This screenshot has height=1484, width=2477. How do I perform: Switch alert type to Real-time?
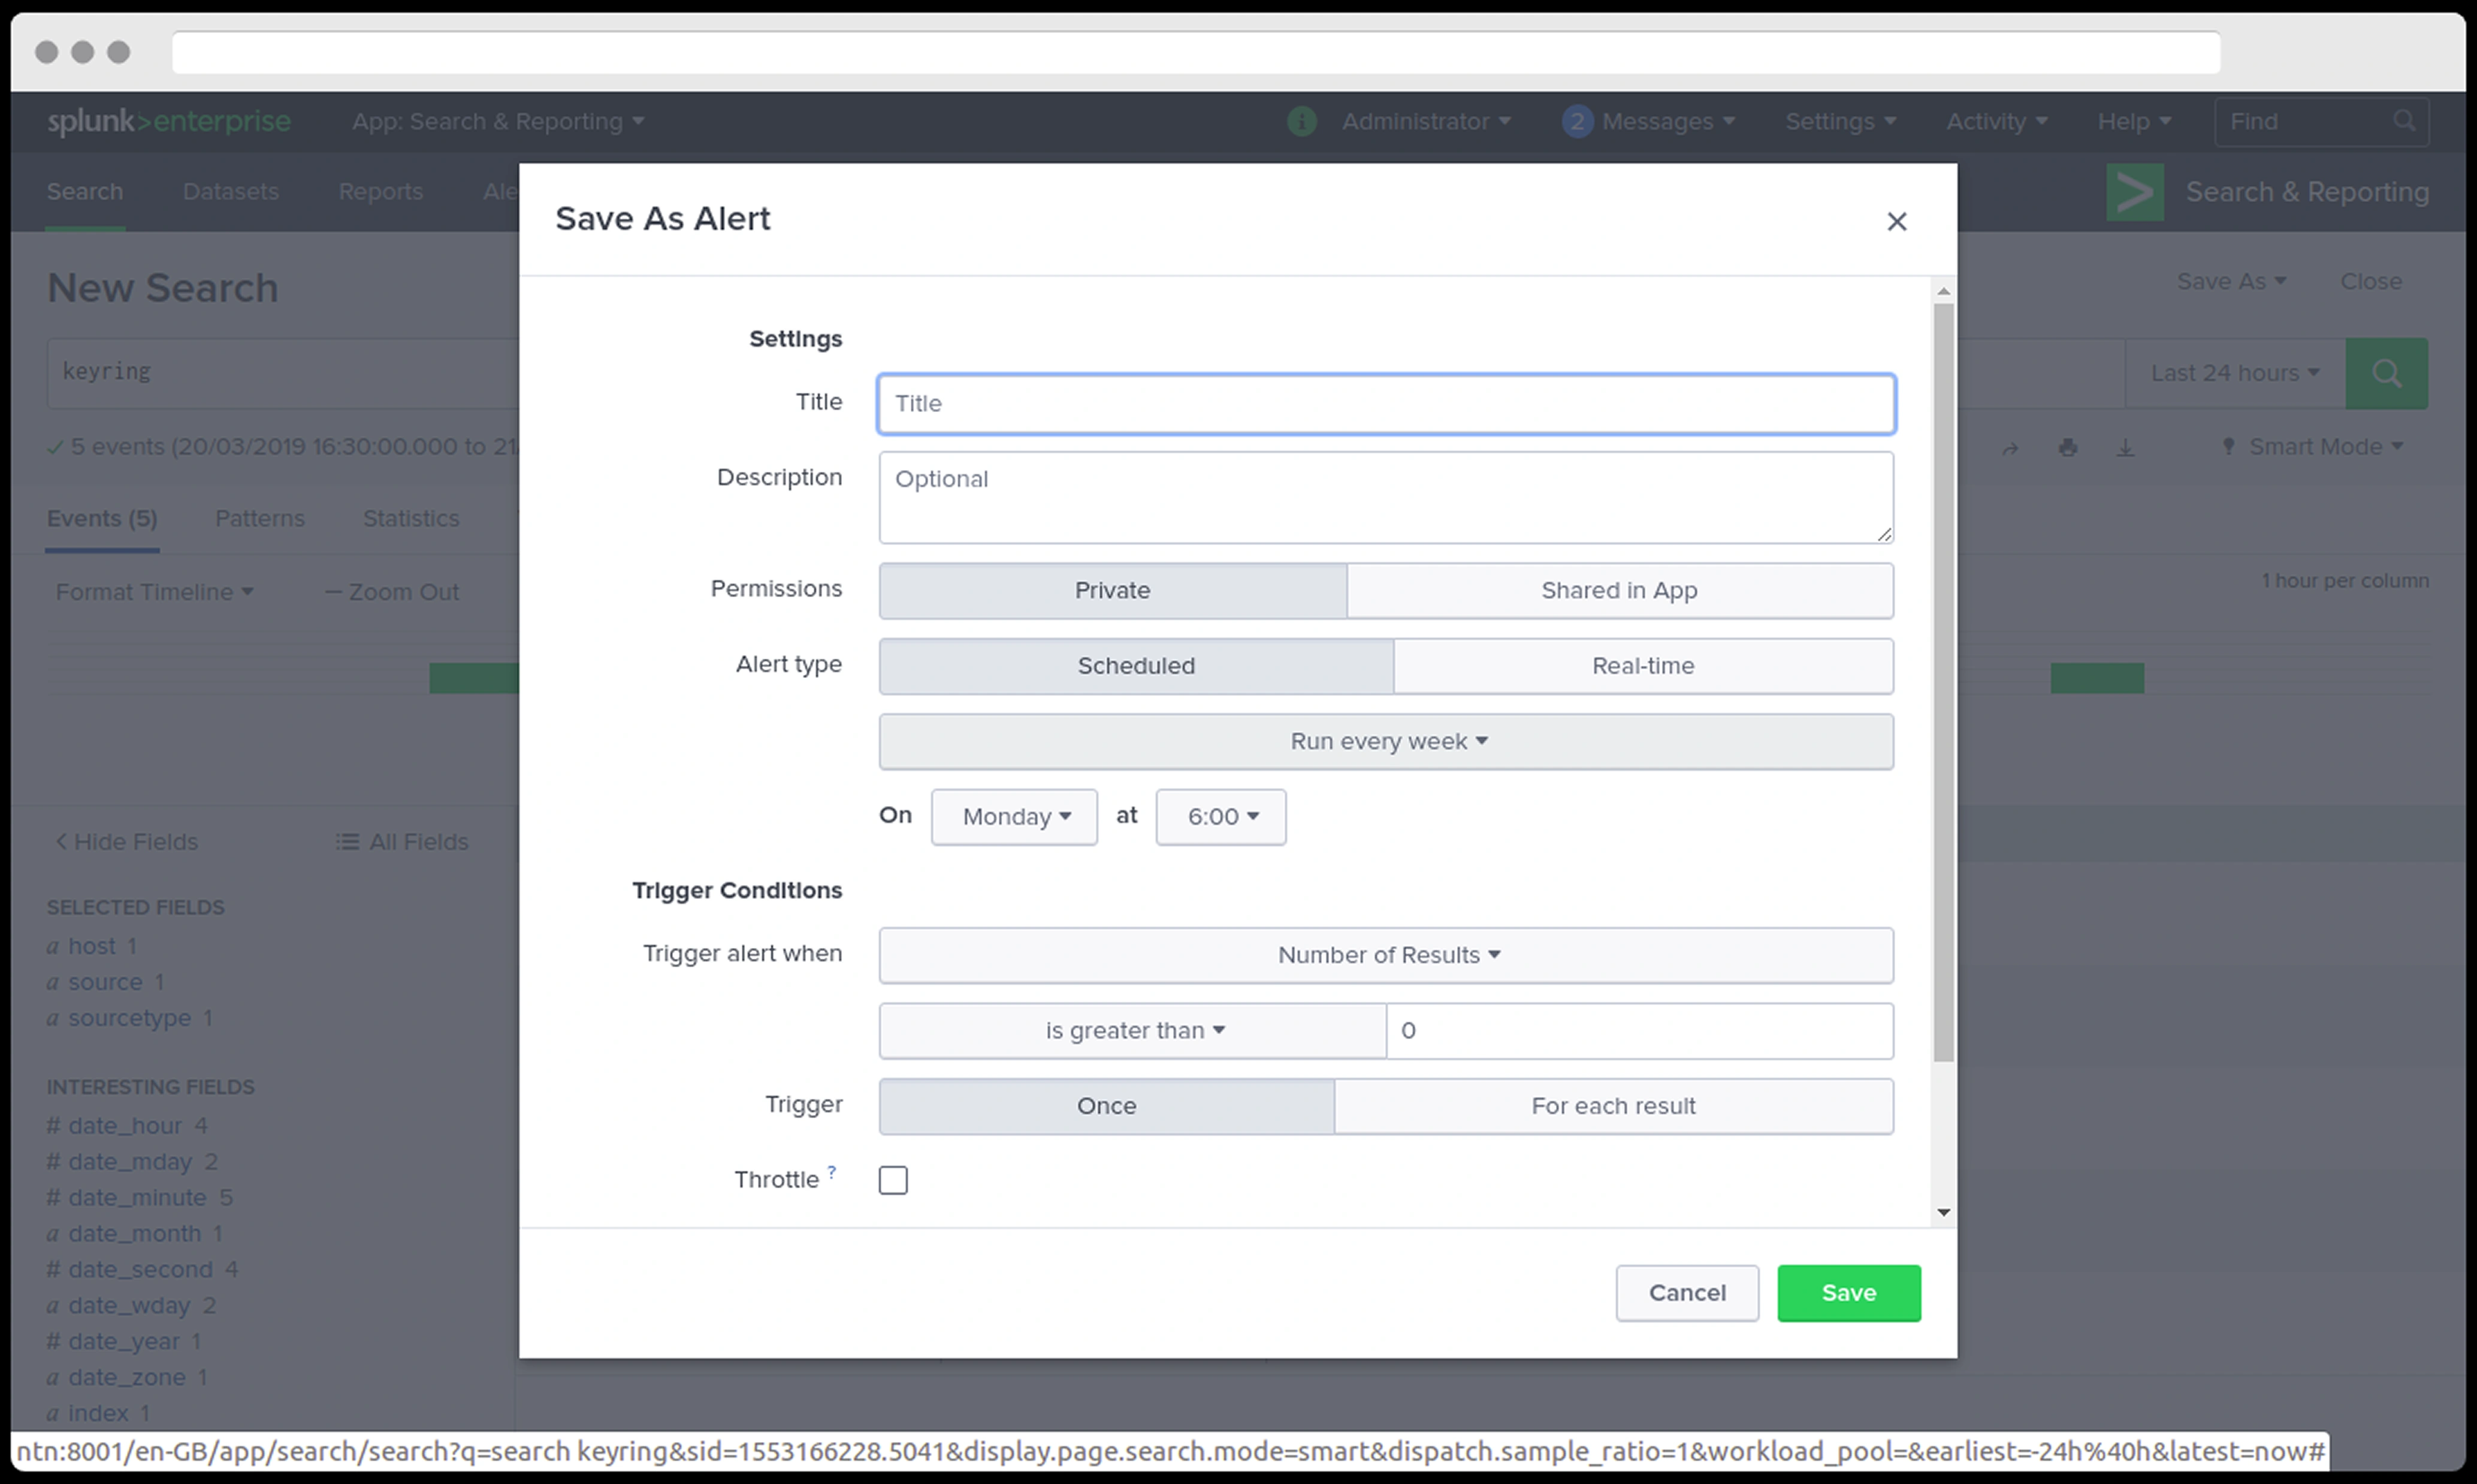(1642, 666)
